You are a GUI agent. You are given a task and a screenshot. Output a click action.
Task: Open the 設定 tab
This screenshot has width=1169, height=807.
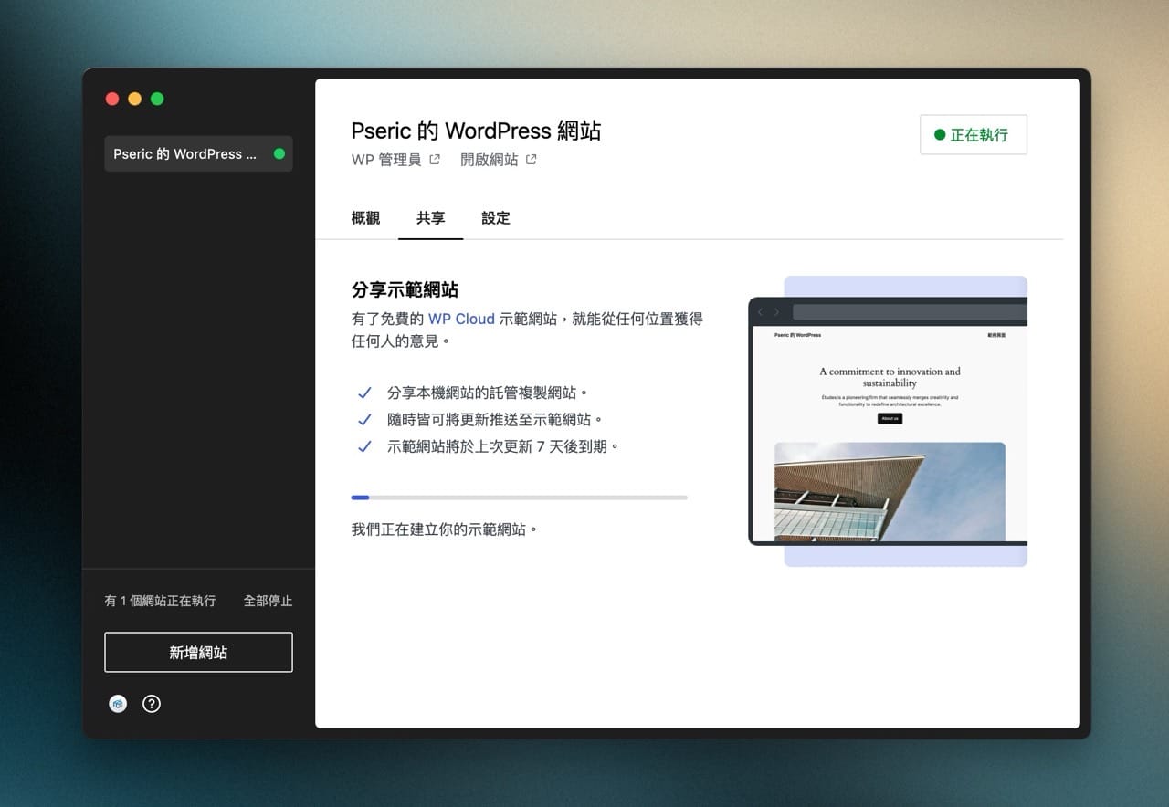(496, 218)
